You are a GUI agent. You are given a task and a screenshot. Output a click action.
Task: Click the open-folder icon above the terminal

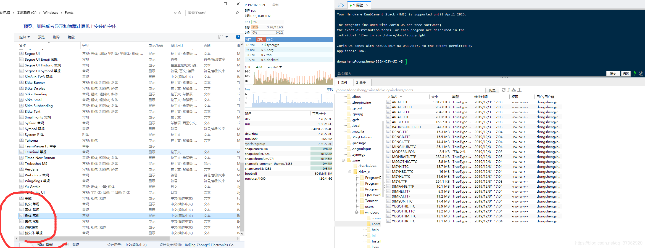(x=341, y=5)
